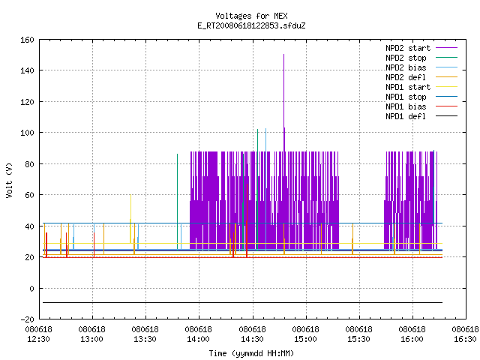Click the 160 y-axis tick label
Viewport: 480px width, 360px height.
(27, 40)
